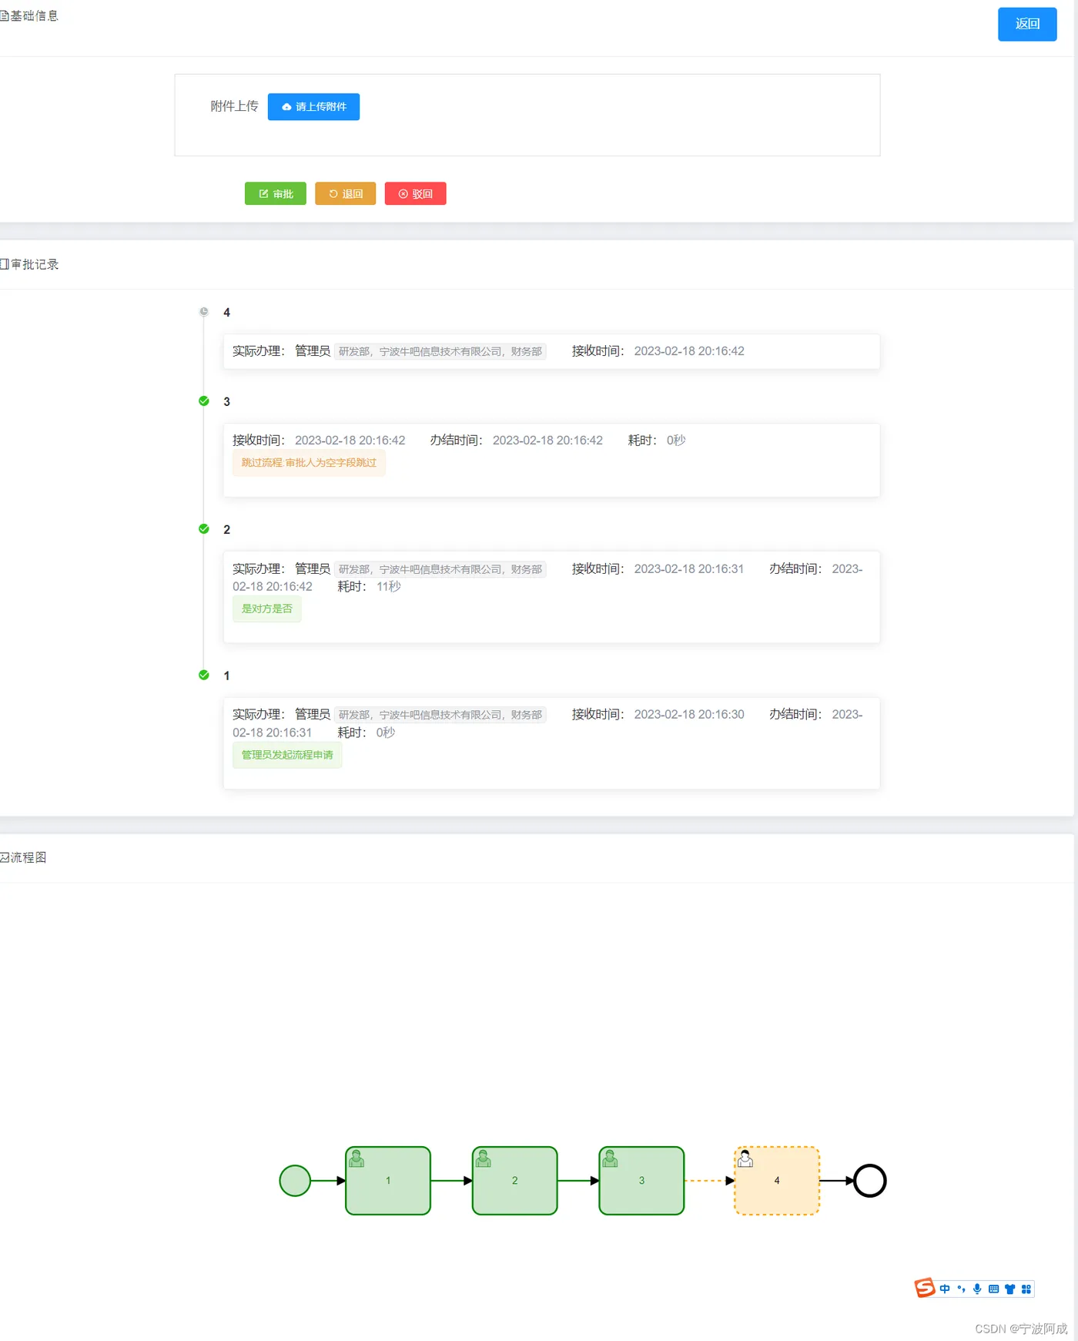Click the 请上传附件 upload button
The image size is (1078, 1341).
point(313,106)
